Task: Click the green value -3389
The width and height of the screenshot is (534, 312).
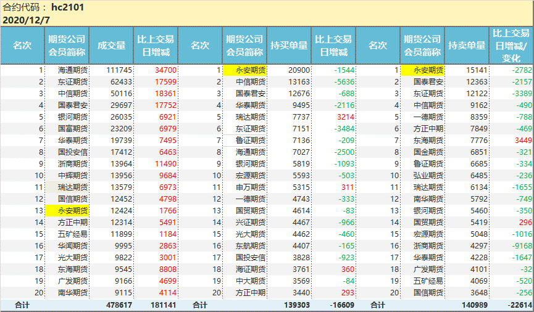Action: click(x=522, y=94)
